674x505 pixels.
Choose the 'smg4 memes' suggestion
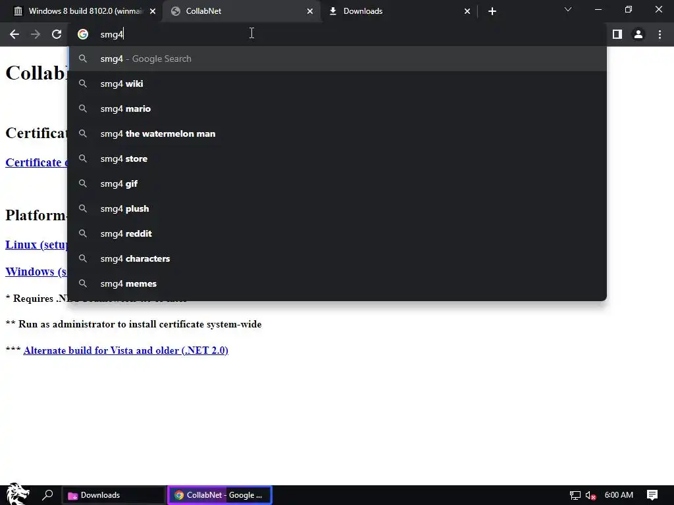coord(338,283)
